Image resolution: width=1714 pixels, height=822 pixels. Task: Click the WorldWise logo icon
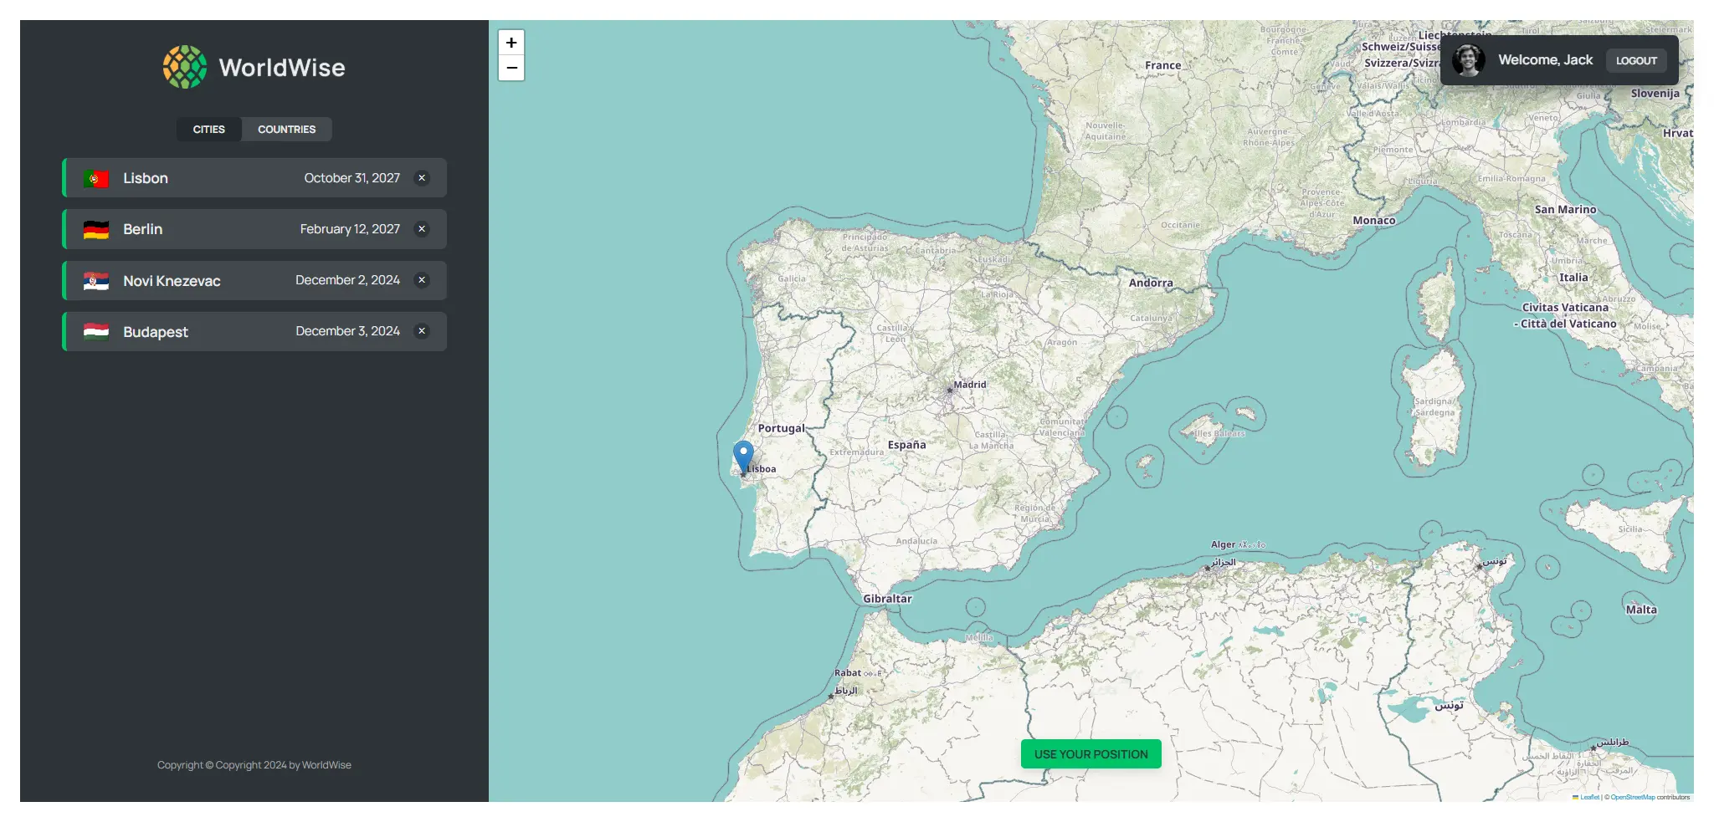pos(184,67)
